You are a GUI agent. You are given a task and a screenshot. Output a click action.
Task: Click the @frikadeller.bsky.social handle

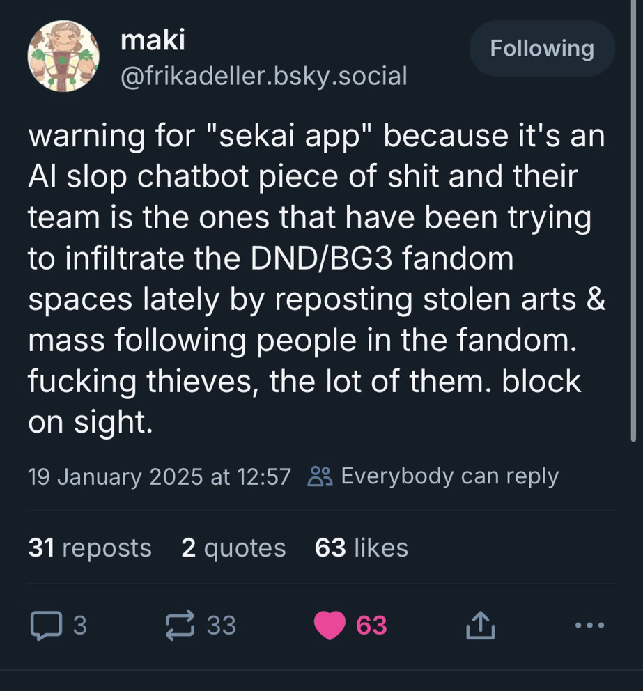(x=263, y=75)
